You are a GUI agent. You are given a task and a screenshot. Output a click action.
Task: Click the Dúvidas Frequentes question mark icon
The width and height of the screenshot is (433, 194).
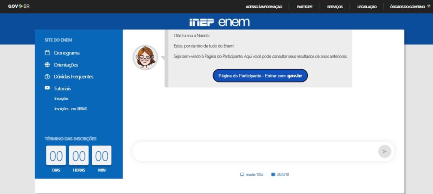click(x=47, y=76)
